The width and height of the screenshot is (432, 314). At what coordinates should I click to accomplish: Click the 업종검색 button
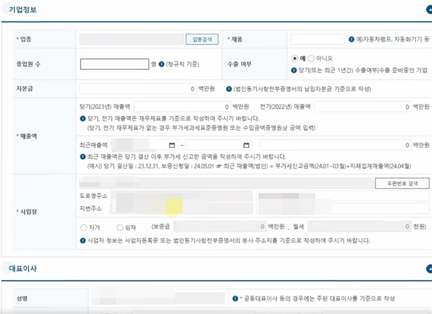pyautogui.click(x=202, y=39)
